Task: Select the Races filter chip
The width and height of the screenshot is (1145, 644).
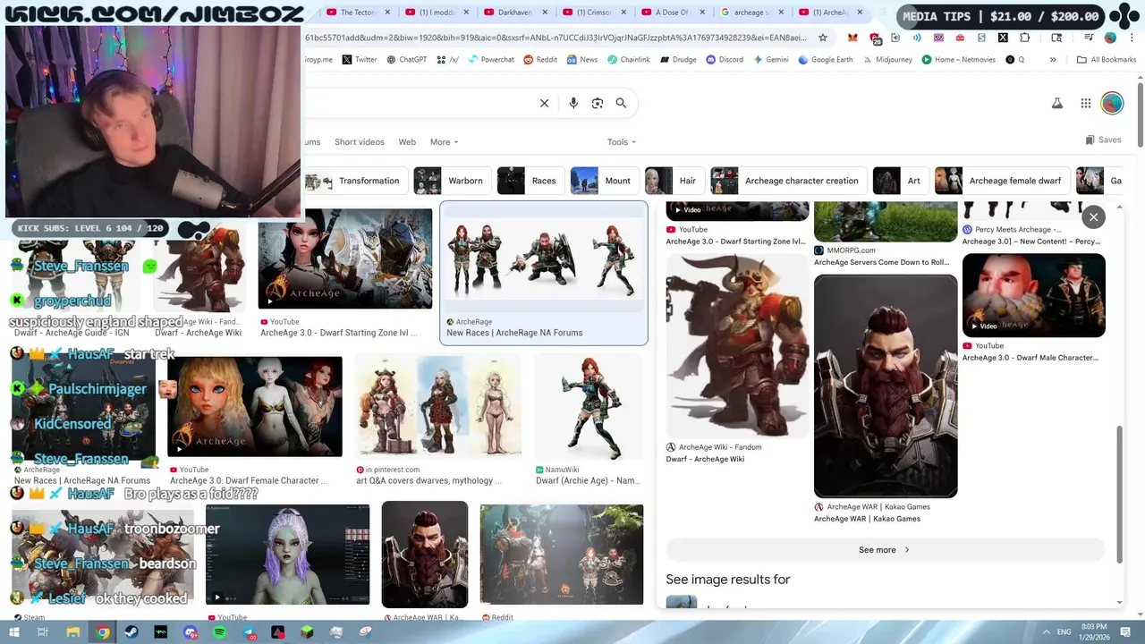Action: [x=530, y=181]
